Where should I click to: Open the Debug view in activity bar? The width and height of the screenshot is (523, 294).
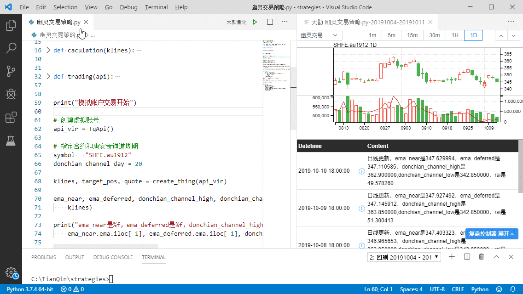coord(11,94)
